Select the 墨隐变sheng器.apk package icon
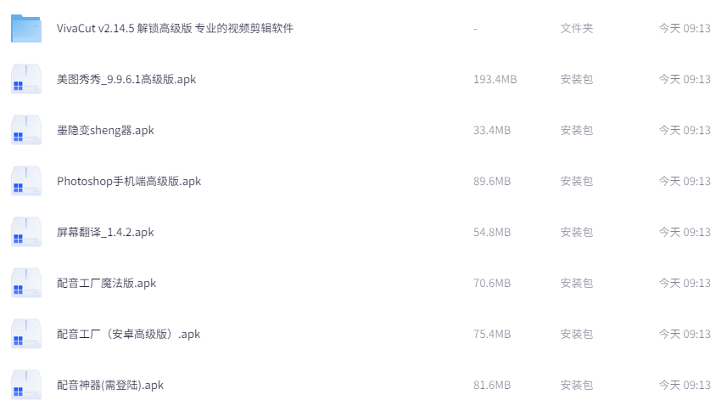The image size is (727, 406). 26,131
